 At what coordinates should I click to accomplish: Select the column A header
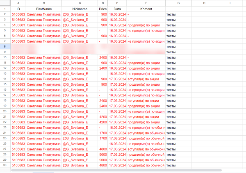pos(18,3)
